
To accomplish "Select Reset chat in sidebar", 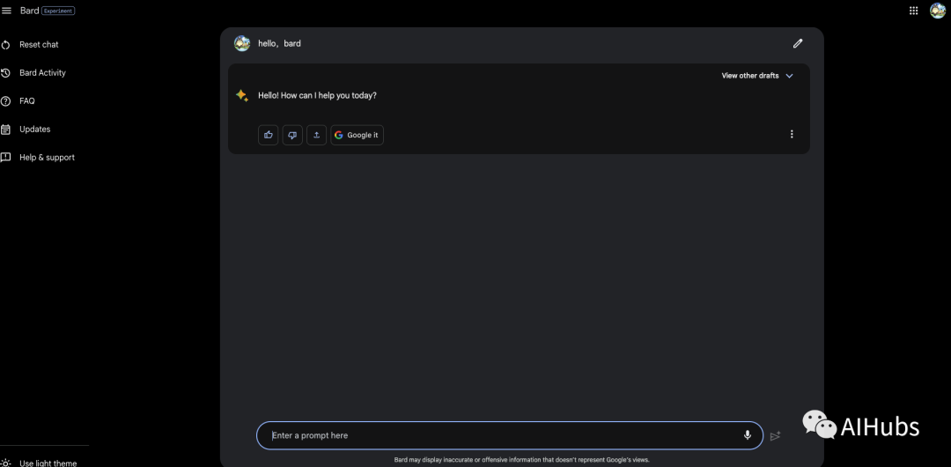I will 39,45.
